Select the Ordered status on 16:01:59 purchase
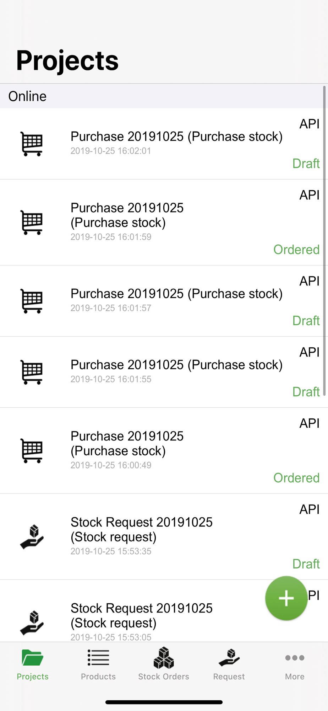Viewport: 328px width, 711px height. click(296, 250)
